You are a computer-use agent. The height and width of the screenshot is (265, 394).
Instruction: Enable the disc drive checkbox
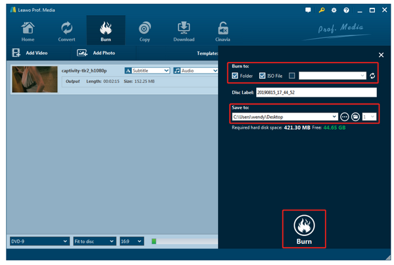(292, 76)
